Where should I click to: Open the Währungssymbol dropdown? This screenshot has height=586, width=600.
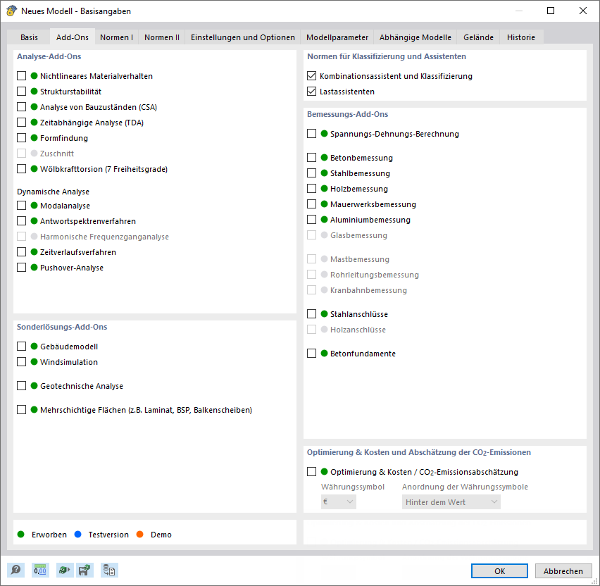coord(338,501)
